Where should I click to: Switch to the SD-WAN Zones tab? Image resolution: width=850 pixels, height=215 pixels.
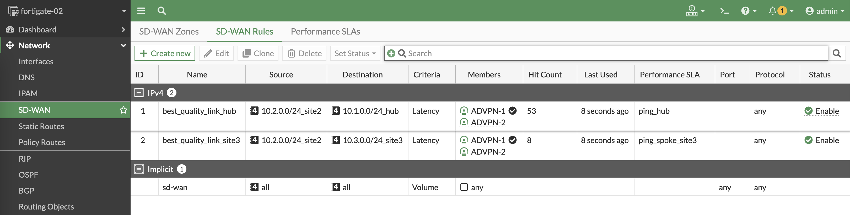(x=169, y=32)
